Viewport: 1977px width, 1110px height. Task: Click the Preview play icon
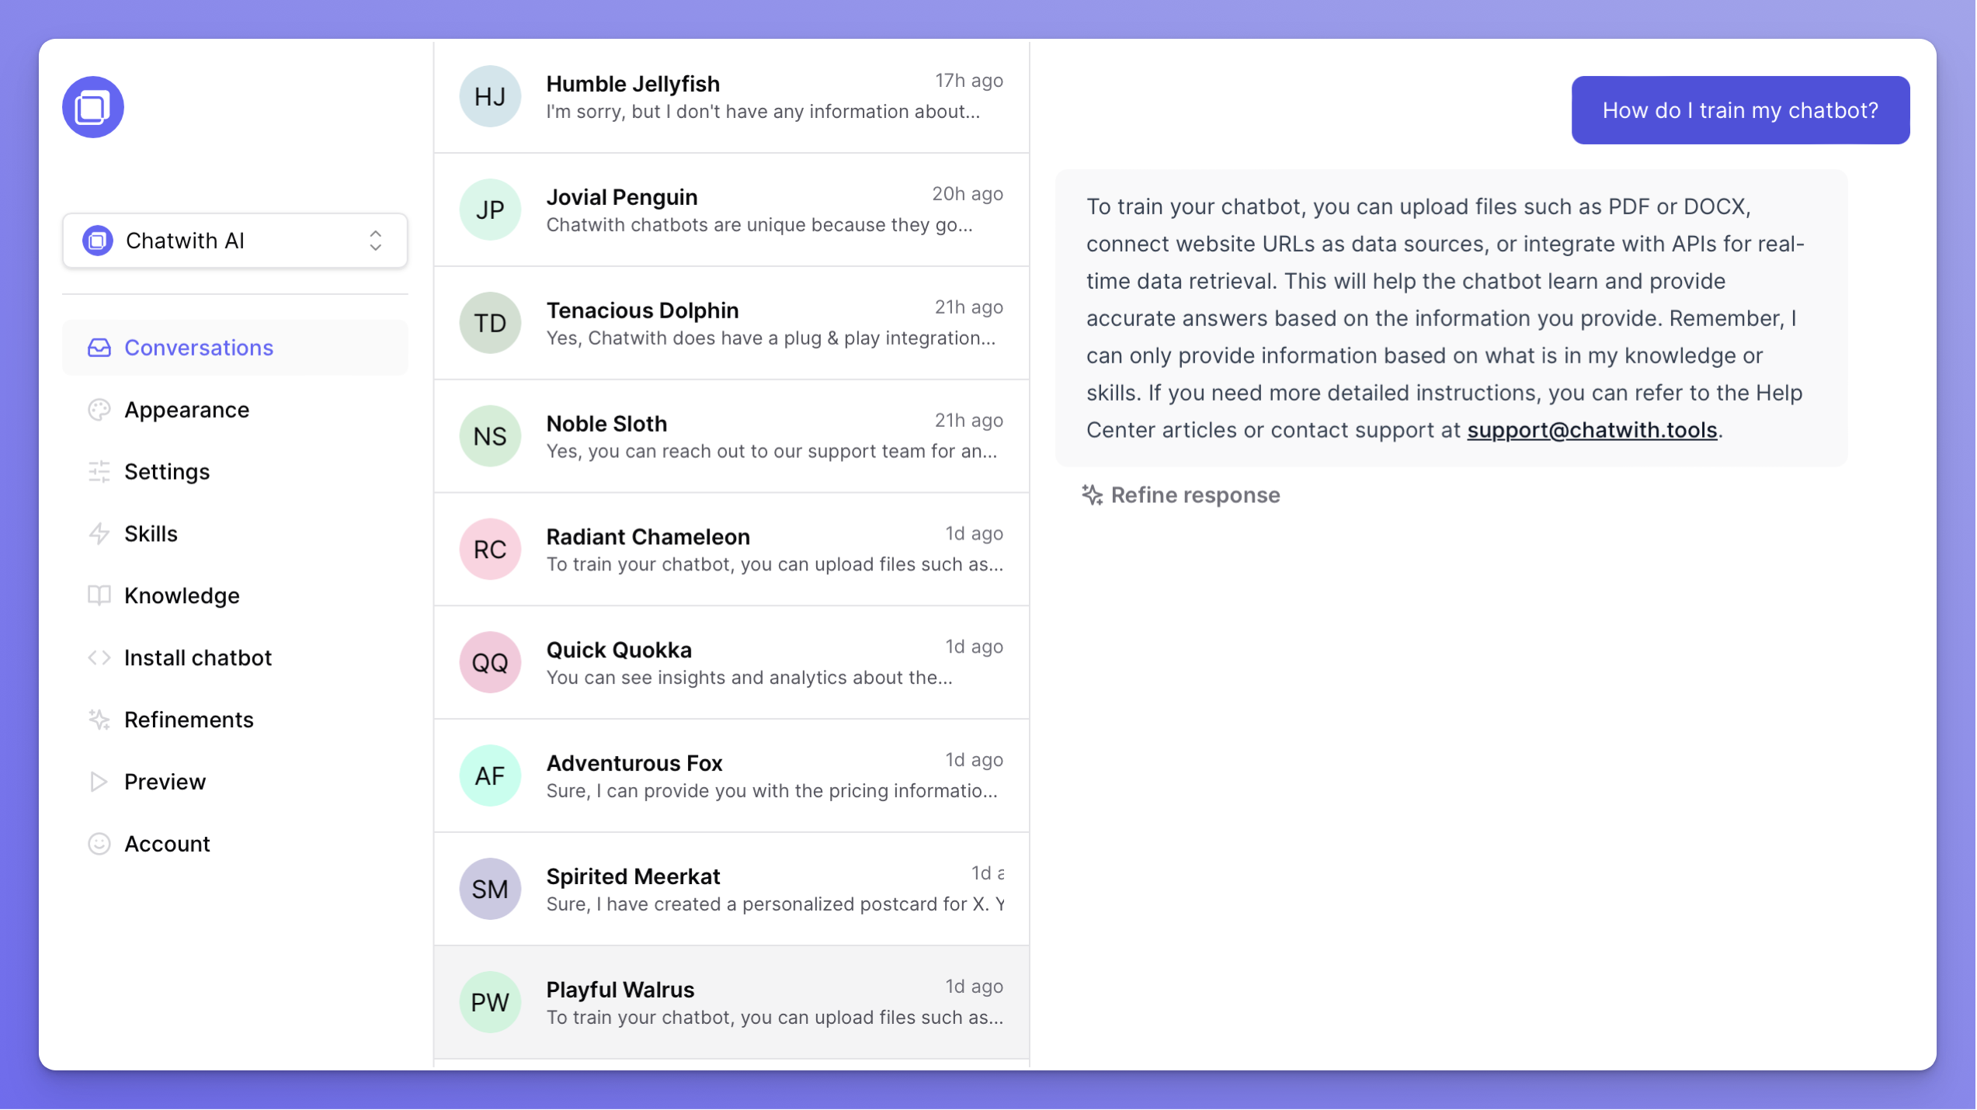pyautogui.click(x=99, y=782)
